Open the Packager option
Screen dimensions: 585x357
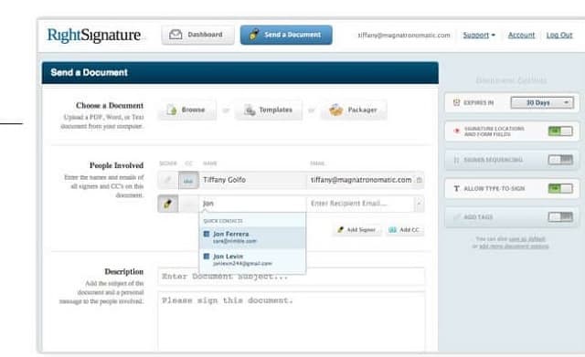pos(354,110)
